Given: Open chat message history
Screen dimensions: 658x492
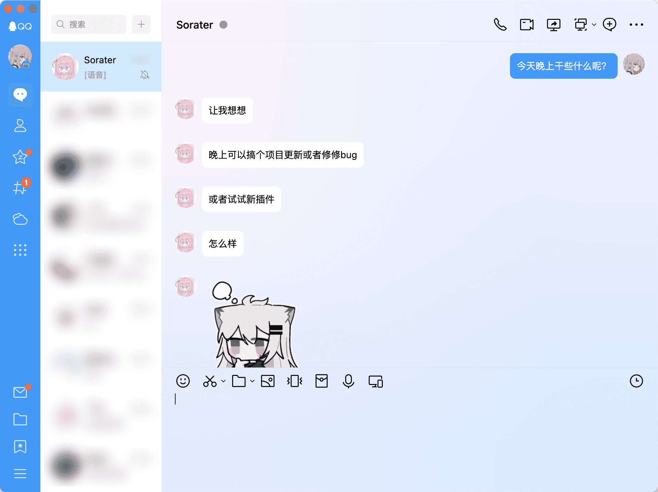Looking at the screenshot, I should (x=636, y=381).
